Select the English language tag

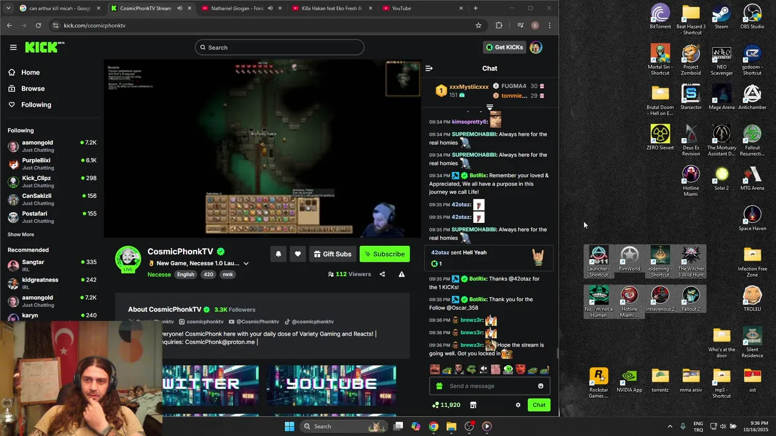(186, 274)
